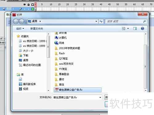154x115 pixels.
Task: Open the view options dropdown arrow
Action: pyautogui.click(x=128, y=28)
